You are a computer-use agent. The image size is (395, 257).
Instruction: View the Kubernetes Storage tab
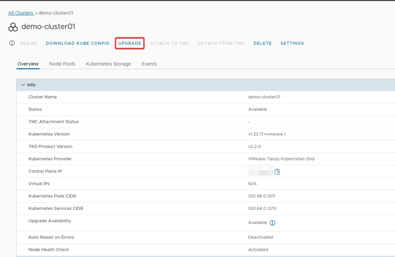(x=108, y=64)
